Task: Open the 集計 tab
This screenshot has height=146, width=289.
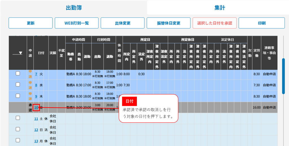Action: (219, 8)
